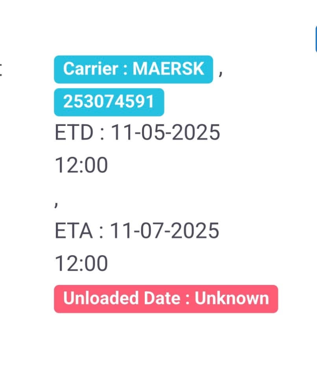Viewport: 317px width, 379px height.
Task: Click the word Unknown in the red badge
Action: click(232, 298)
